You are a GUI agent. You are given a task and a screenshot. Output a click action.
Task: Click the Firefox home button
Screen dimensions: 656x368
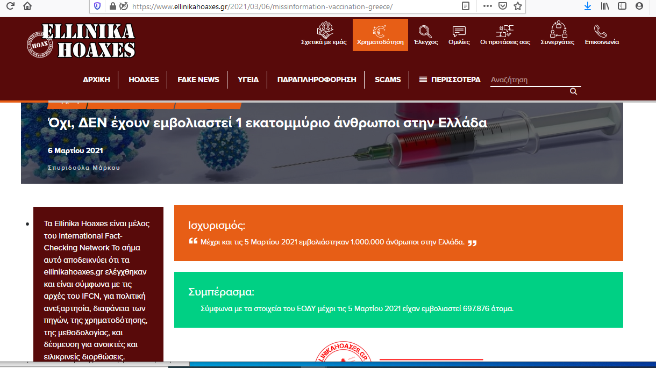[x=27, y=6]
